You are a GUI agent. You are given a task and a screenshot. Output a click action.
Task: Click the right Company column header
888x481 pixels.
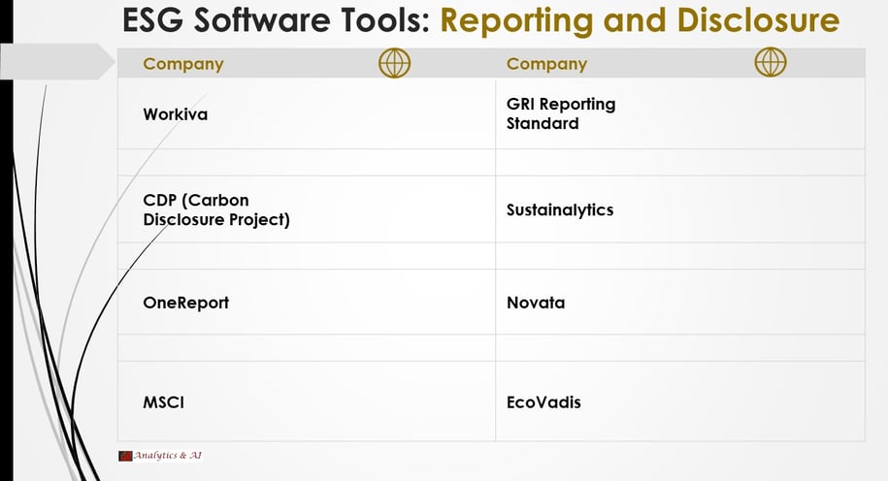coord(546,64)
